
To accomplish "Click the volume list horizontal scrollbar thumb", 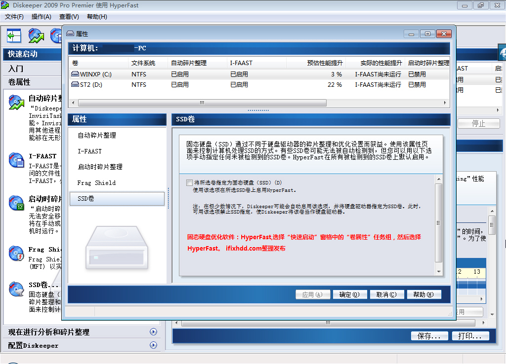I will pyautogui.click(x=202, y=103).
